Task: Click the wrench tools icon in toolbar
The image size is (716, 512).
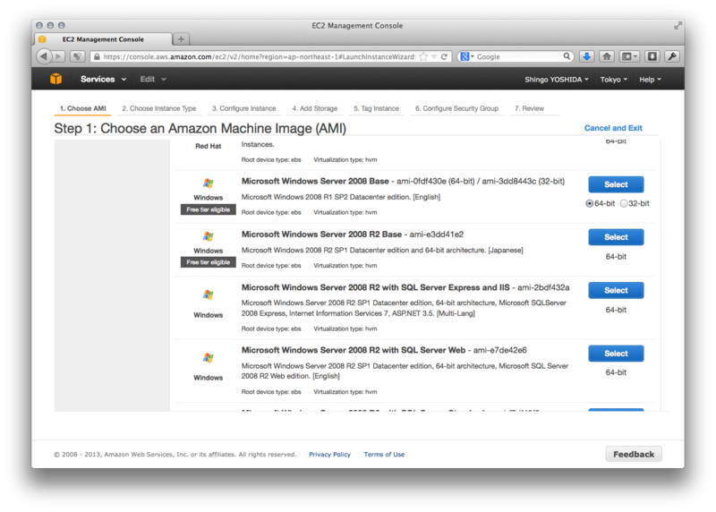Action: (x=672, y=56)
